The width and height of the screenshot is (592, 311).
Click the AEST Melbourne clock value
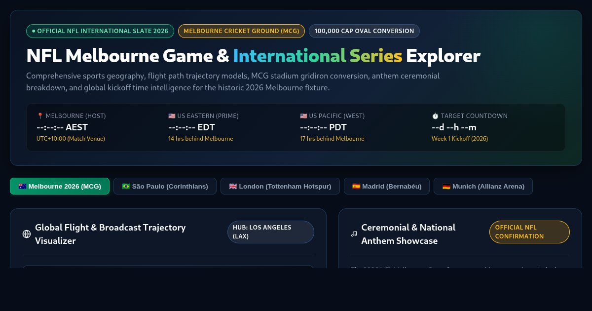click(63, 127)
